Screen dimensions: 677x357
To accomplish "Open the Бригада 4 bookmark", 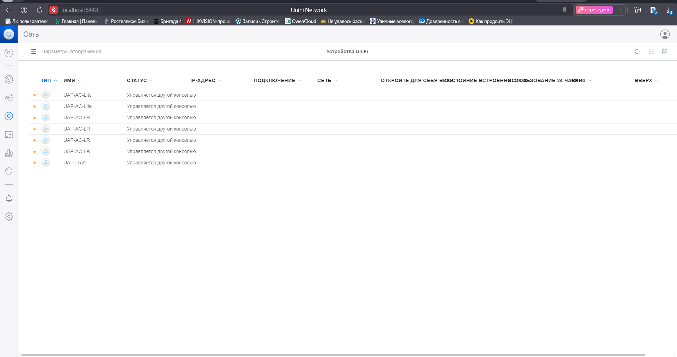I will (x=167, y=21).
